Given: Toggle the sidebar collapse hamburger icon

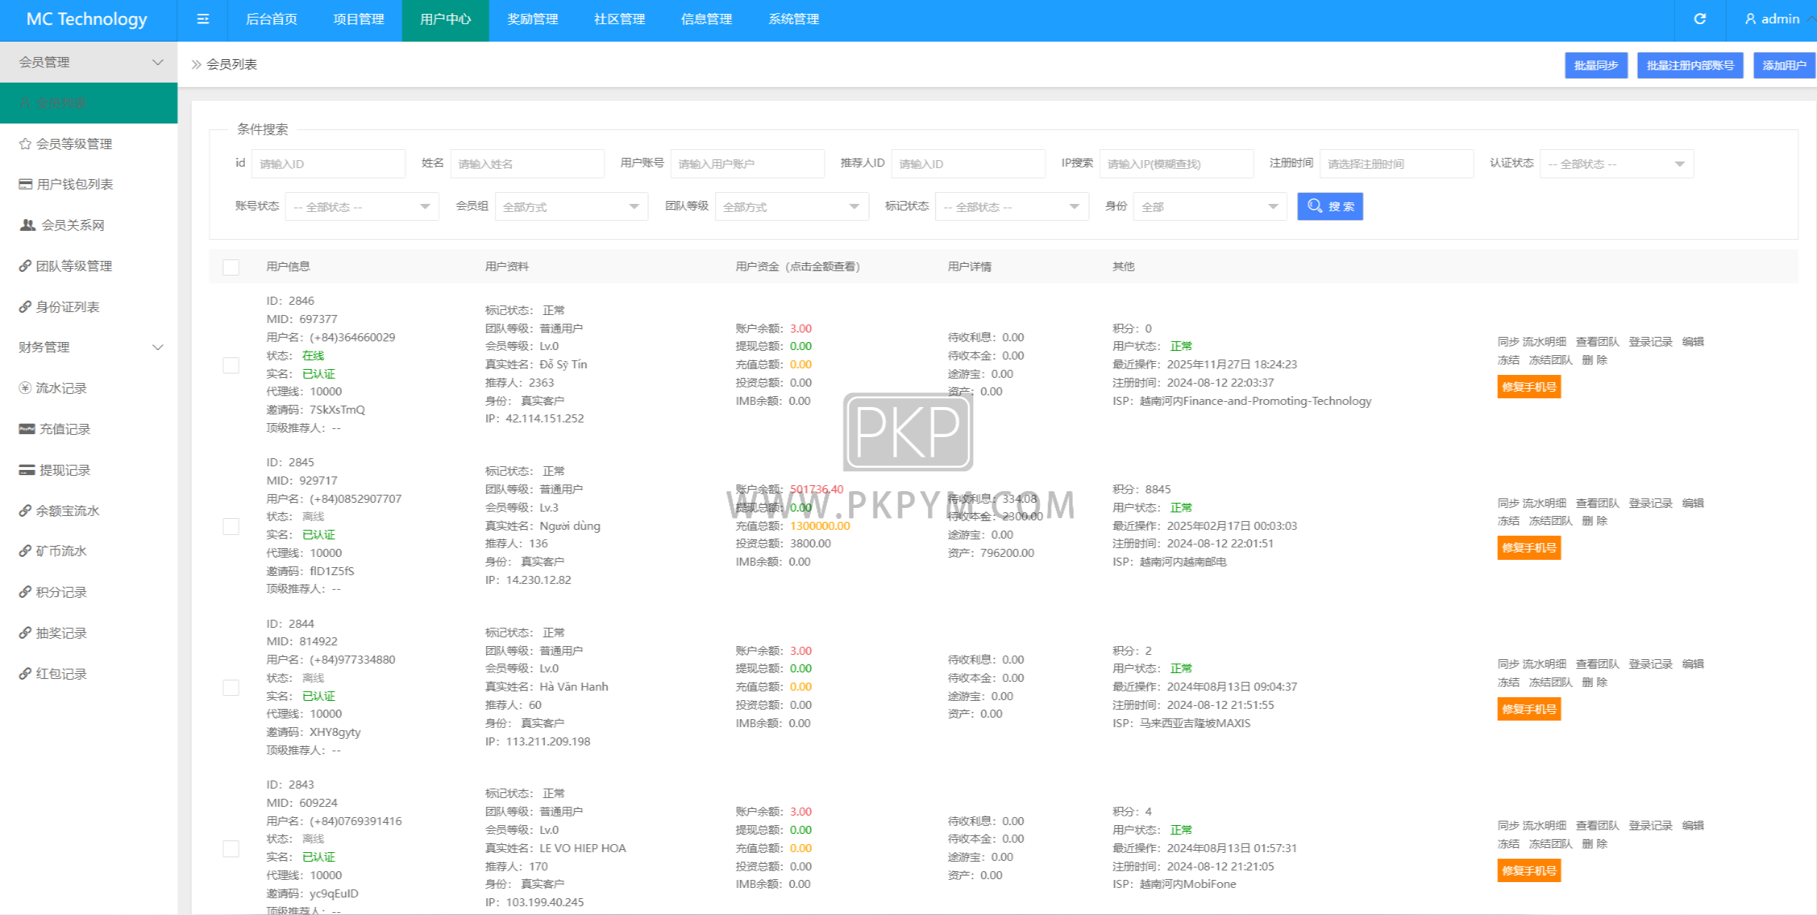Looking at the screenshot, I should tap(203, 19).
